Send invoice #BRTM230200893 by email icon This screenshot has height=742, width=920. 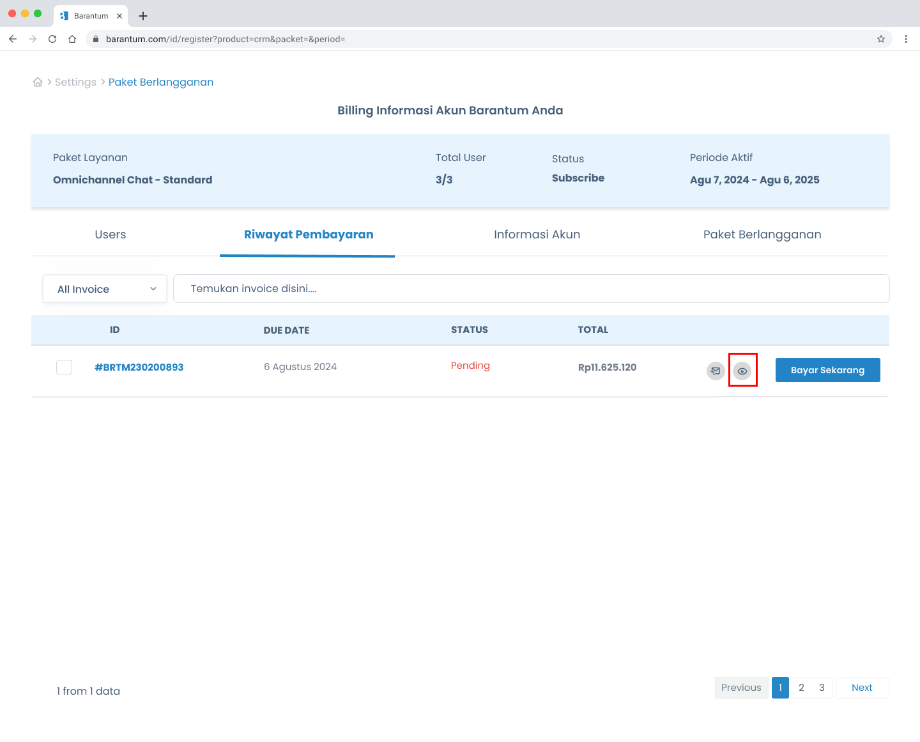point(716,371)
